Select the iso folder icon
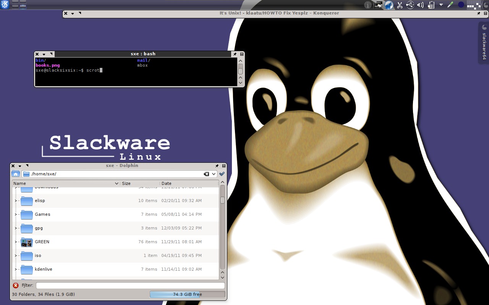Screen dimensions: 489x305 tap(27, 255)
